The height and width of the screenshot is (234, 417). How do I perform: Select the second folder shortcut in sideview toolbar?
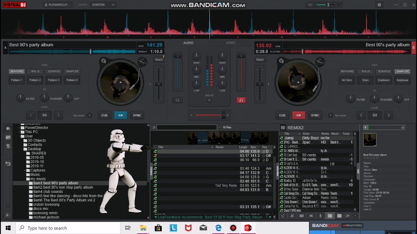(339, 216)
